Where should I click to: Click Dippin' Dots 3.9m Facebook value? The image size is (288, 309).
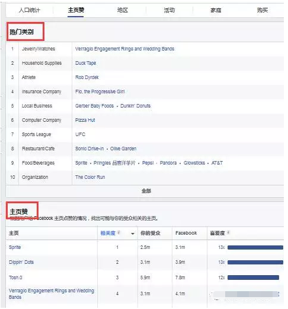[180, 262]
